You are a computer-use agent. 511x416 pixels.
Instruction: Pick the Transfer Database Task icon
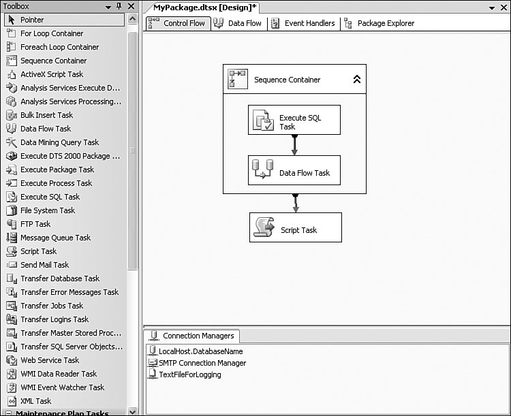point(11,278)
